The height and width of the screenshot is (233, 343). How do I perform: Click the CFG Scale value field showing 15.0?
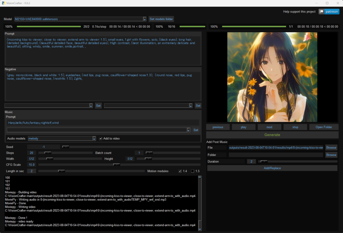31,165
